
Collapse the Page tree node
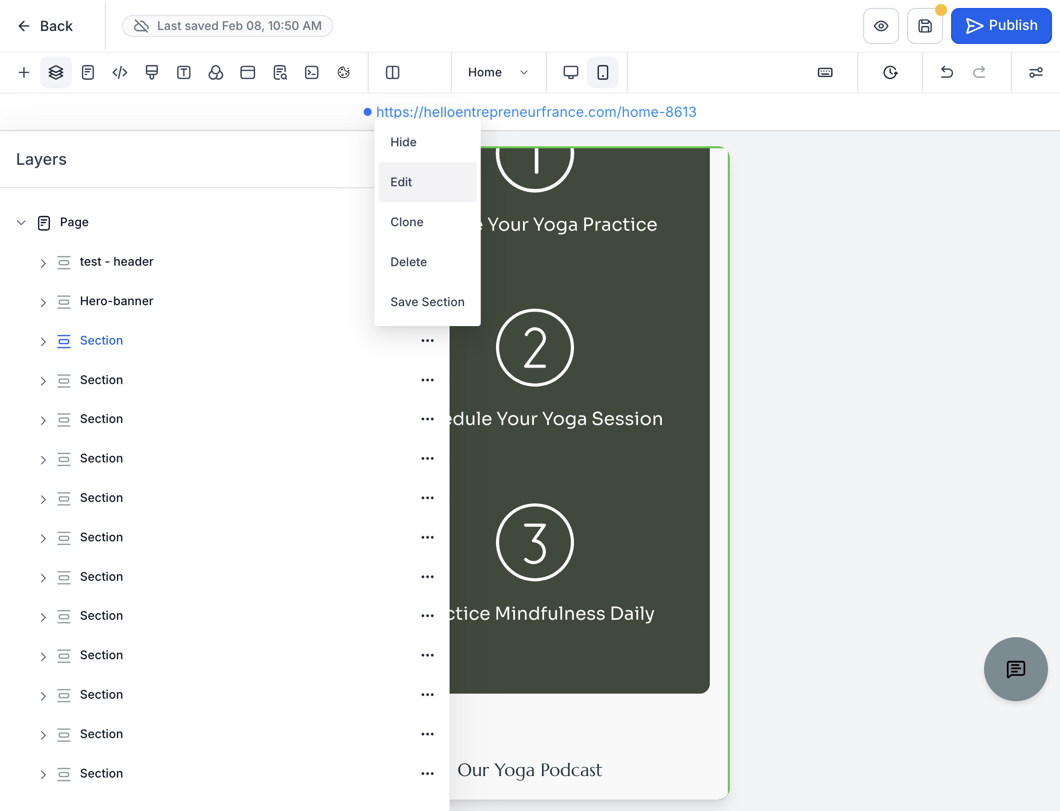click(21, 222)
